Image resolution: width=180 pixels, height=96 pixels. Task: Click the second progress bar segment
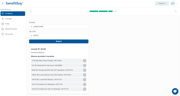click(x=103, y=11)
